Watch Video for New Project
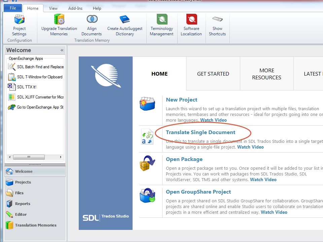The width and height of the screenshot is (323, 242). click(213, 120)
